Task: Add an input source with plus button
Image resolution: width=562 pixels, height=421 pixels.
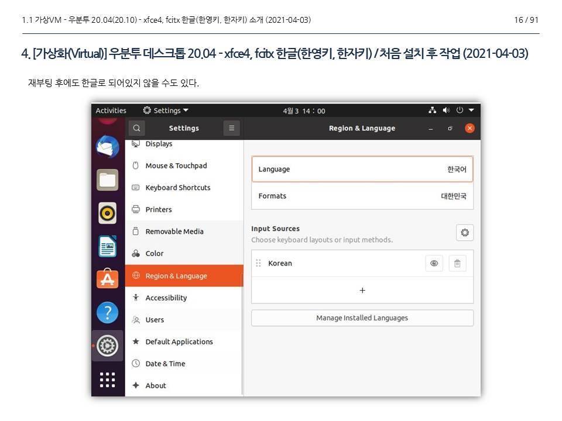Action: click(x=362, y=291)
